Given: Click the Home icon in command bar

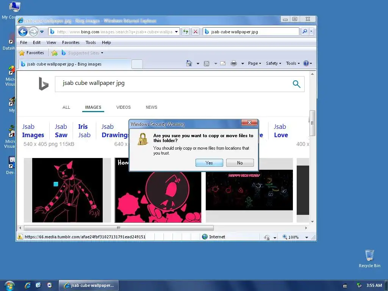Looking at the screenshot, I should pos(189,63).
